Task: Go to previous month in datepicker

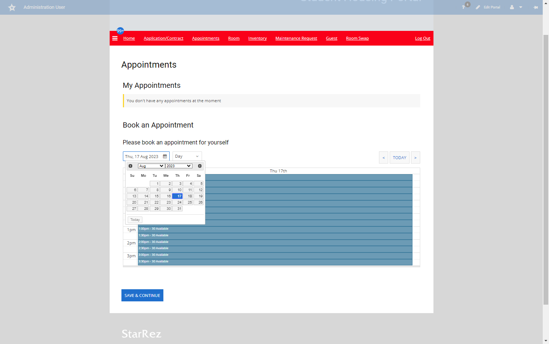Action: [x=130, y=166]
